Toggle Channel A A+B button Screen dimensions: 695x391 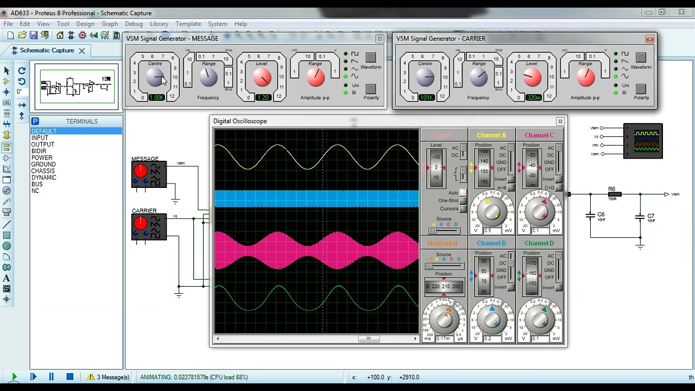click(x=511, y=188)
